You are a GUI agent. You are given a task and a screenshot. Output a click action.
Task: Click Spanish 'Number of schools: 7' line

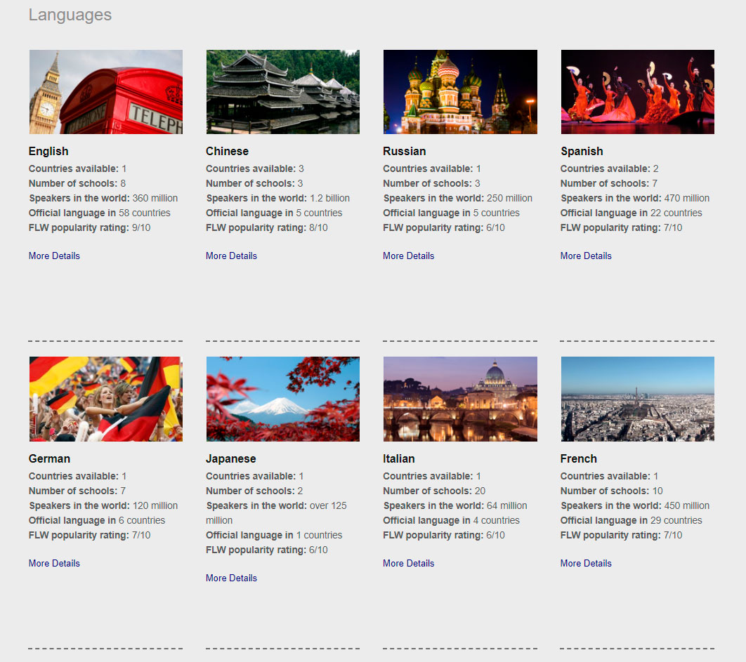point(609,183)
